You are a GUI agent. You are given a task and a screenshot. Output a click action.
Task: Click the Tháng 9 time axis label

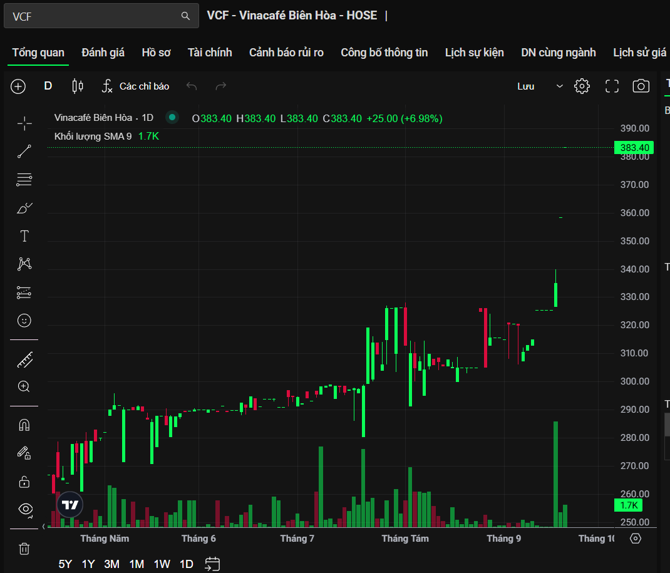[x=504, y=539]
